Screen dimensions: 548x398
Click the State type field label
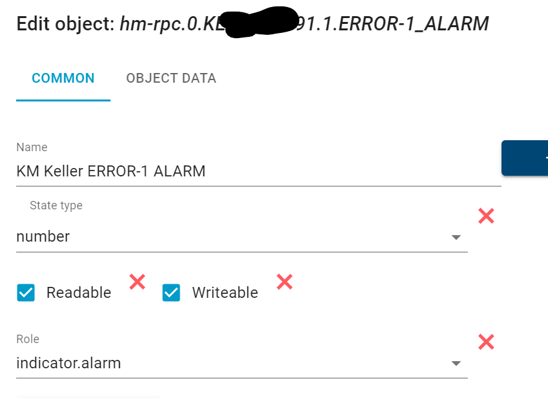56,205
